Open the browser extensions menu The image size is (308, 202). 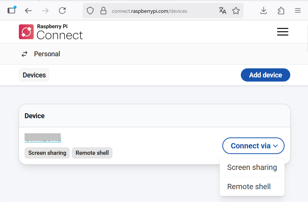coord(281,11)
